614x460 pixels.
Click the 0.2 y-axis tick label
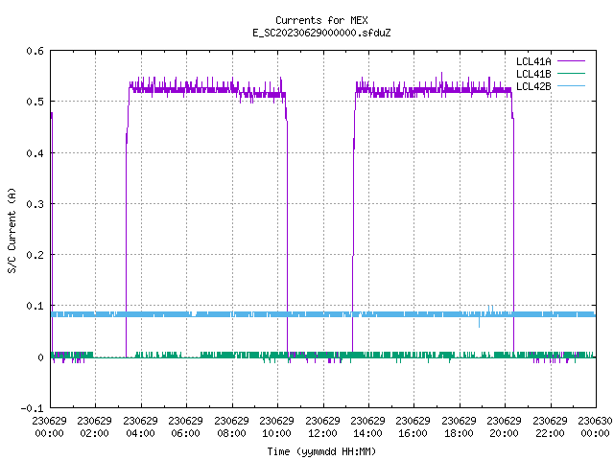point(35,255)
